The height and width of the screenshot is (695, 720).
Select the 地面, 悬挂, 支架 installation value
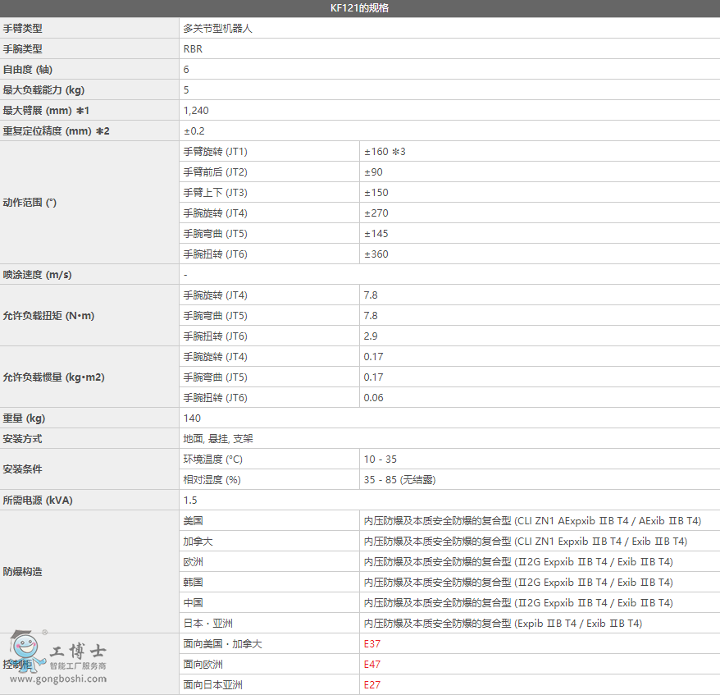(x=218, y=439)
